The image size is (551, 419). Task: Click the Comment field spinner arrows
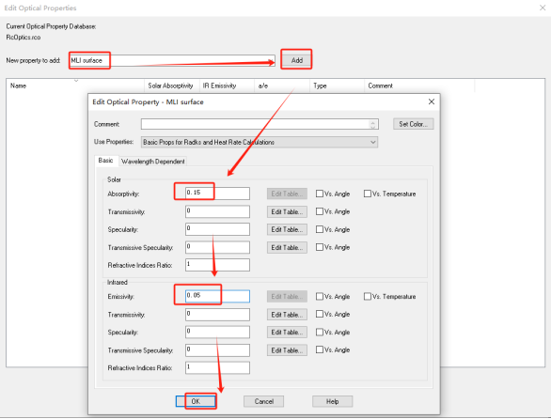tap(373, 124)
